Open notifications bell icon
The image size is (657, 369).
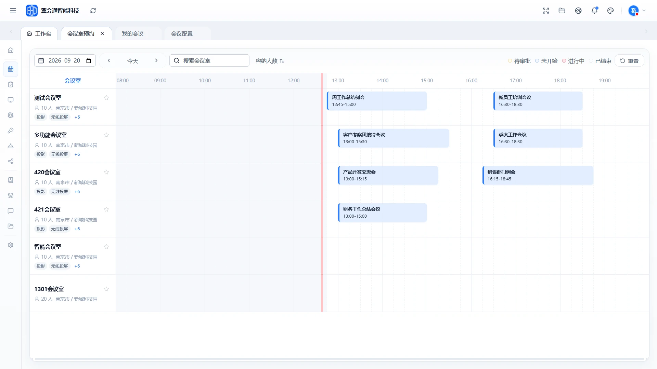tap(594, 11)
